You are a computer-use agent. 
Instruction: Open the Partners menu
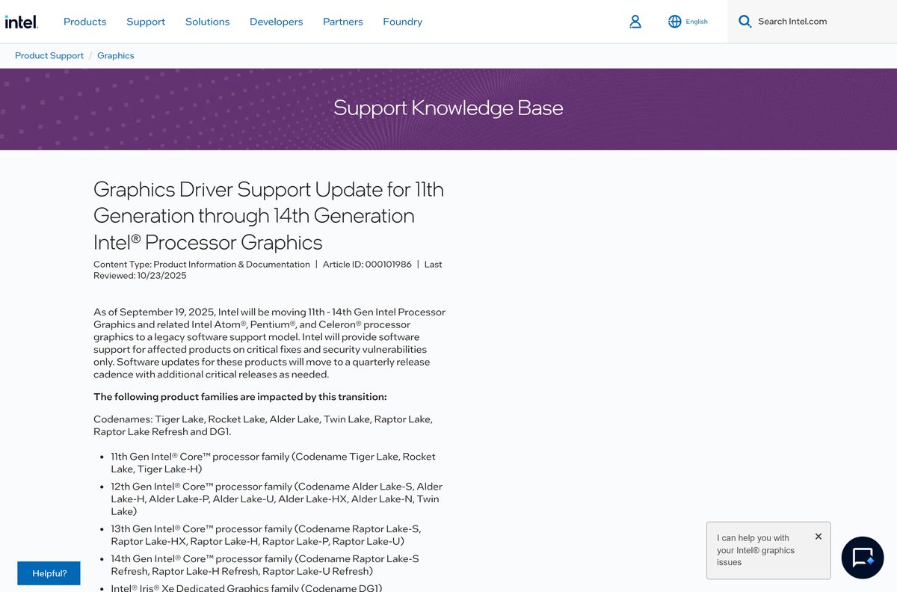343,22
